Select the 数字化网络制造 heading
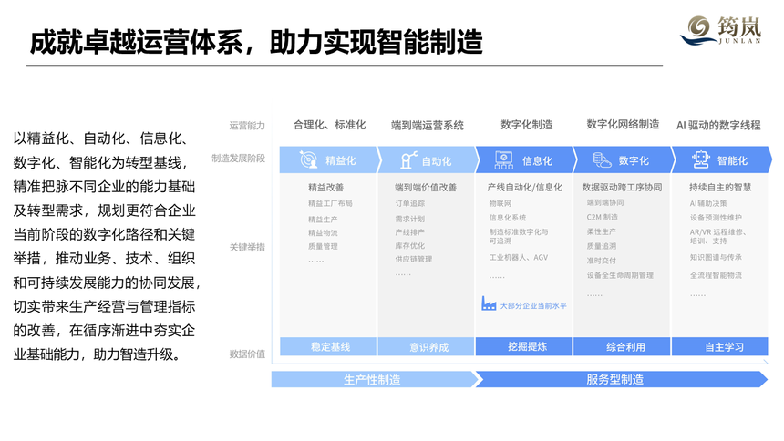Viewport: 784px width, 441px height. coord(623,124)
